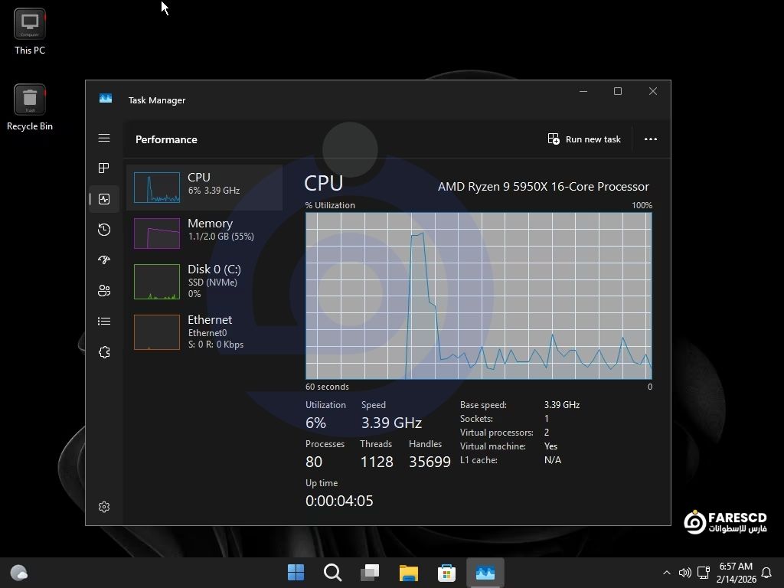
Task: Select the Memory performance entry
Action: pos(204,233)
